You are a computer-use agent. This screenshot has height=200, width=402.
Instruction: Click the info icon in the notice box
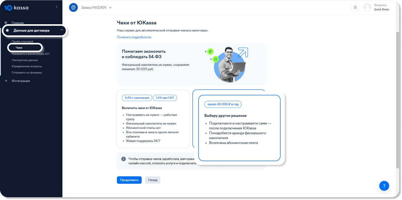124,159
